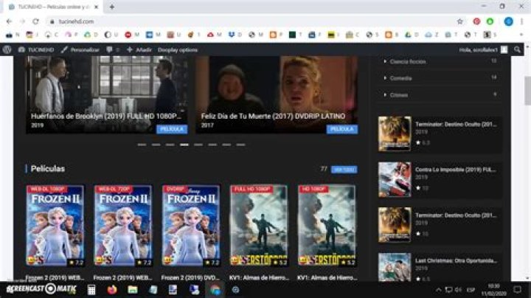Open File Explorer from the taskbar

click(x=133, y=290)
